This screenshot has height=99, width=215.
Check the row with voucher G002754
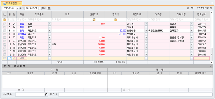(x=5, y=34)
